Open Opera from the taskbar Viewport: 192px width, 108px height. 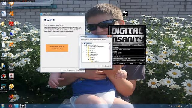(x=10, y=106)
